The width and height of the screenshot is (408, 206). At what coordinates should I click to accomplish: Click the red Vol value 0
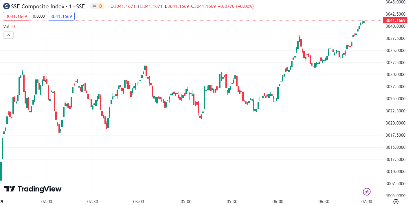coord(14,26)
